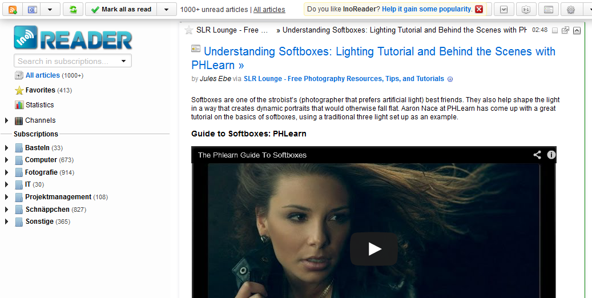
Task: Expand the Basteln folder arrow
Action: pos(6,148)
